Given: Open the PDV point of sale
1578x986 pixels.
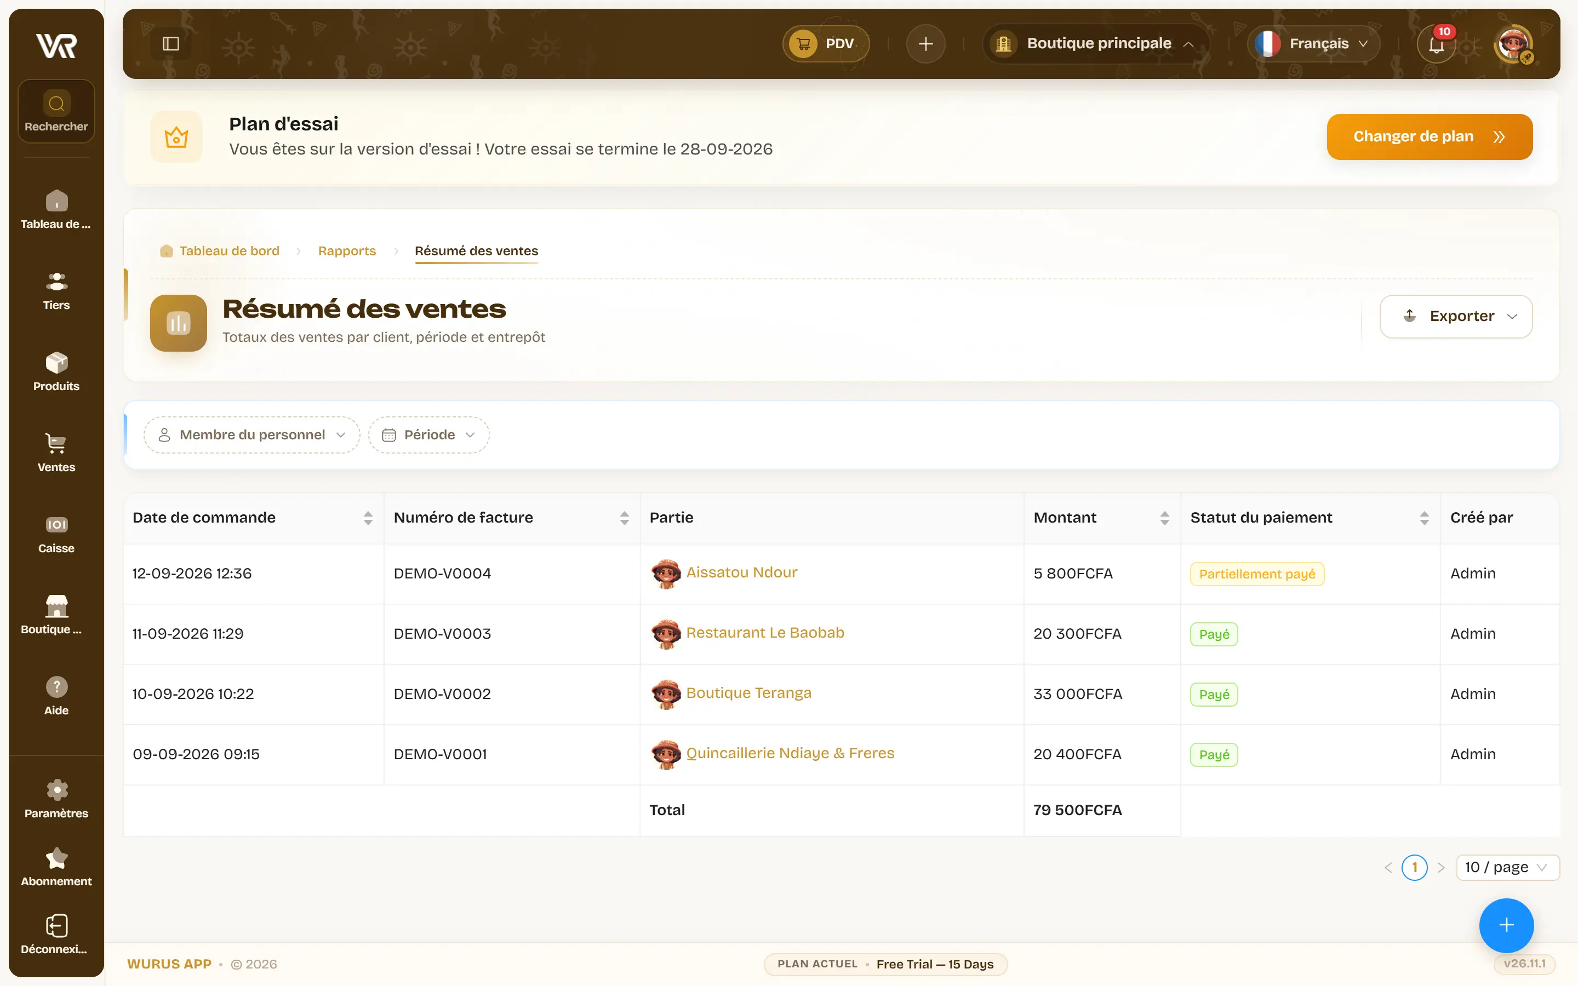Looking at the screenshot, I should [x=826, y=44].
